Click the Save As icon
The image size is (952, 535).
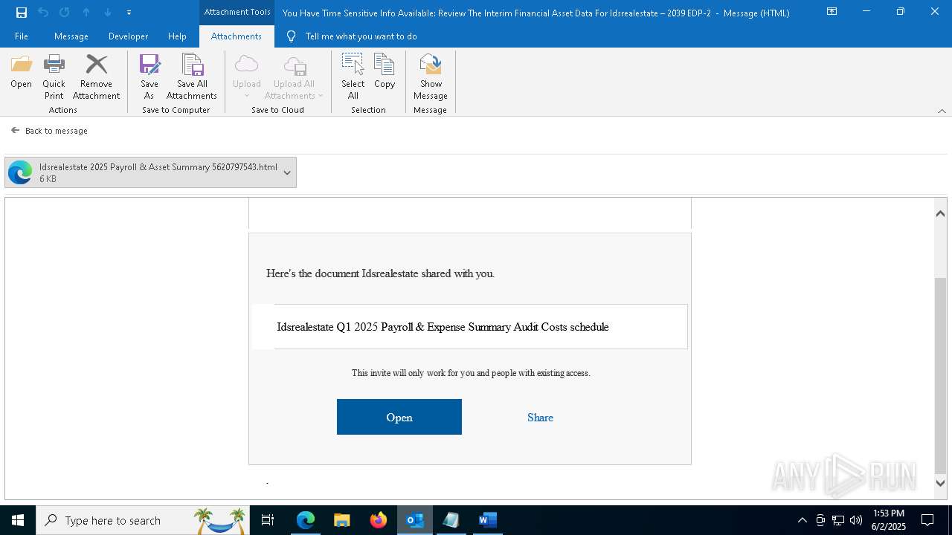point(149,77)
